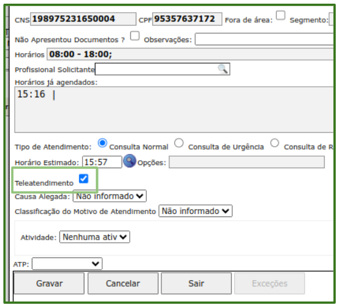Select the Consulta Normal radio button
This screenshot has height=307, width=340.
102,143
